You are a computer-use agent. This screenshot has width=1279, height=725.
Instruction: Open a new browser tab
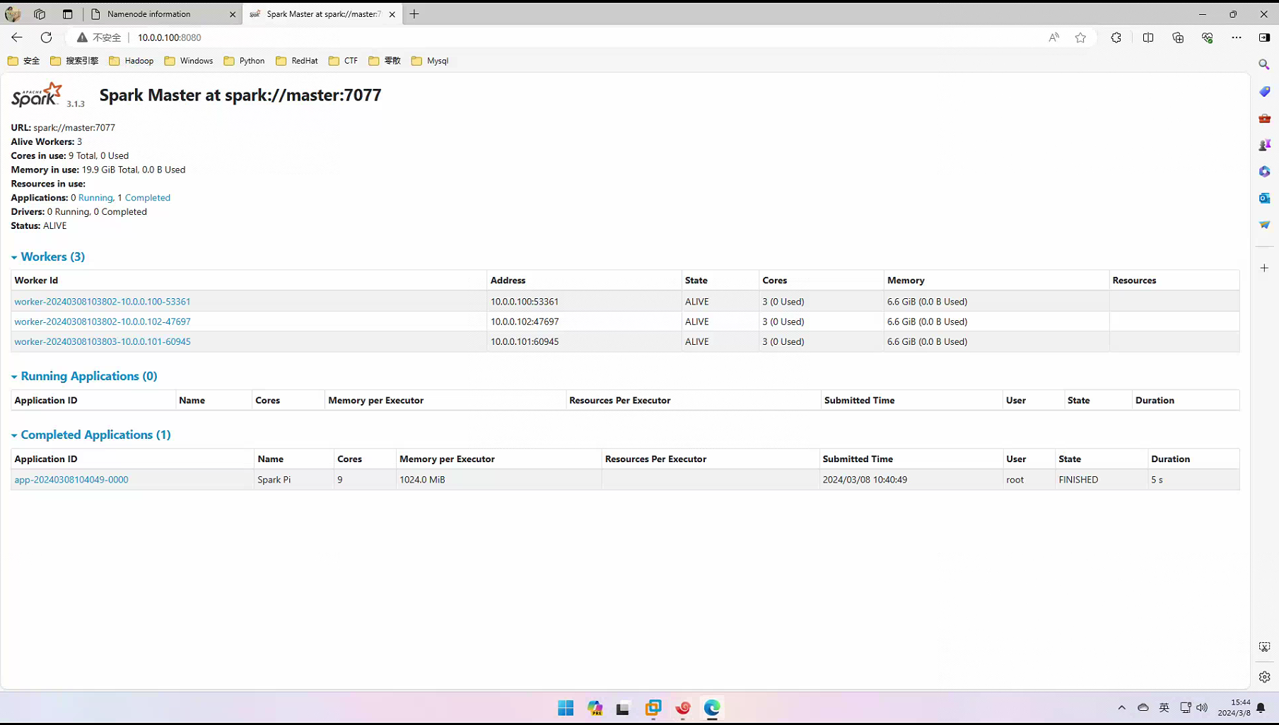tap(414, 14)
